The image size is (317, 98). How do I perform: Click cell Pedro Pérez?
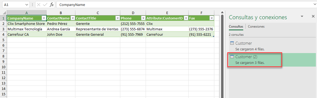(x=61, y=24)
